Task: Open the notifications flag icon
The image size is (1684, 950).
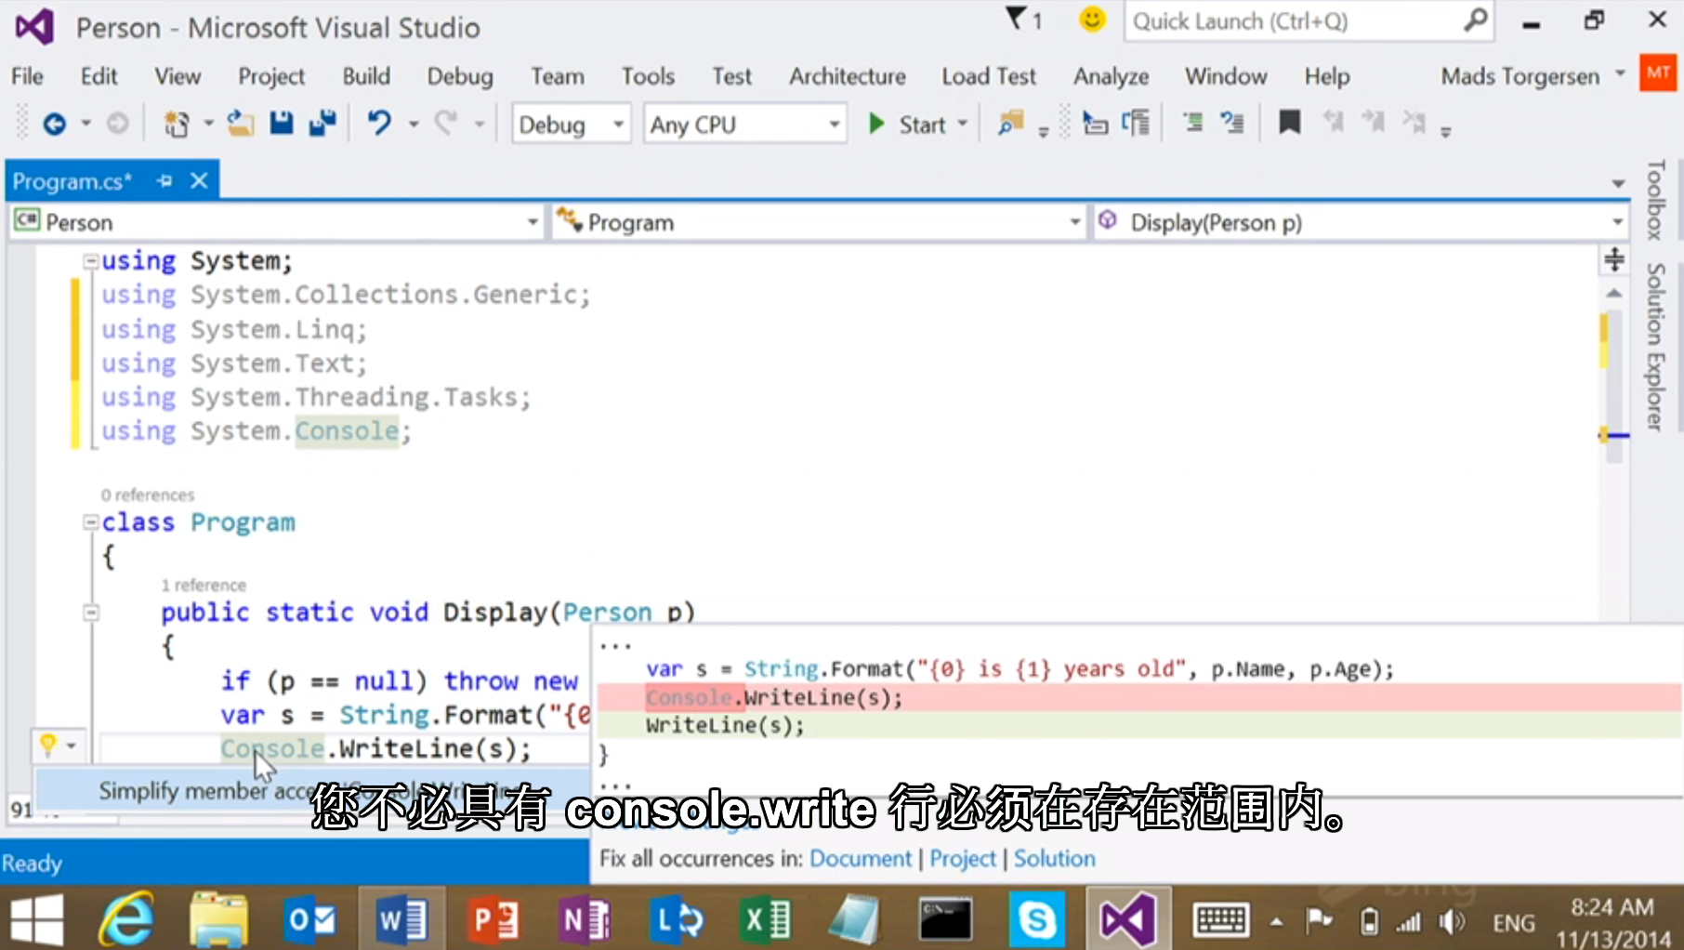Action: coord(1023,20)
